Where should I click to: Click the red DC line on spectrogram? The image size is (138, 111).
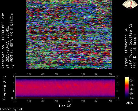65,98
